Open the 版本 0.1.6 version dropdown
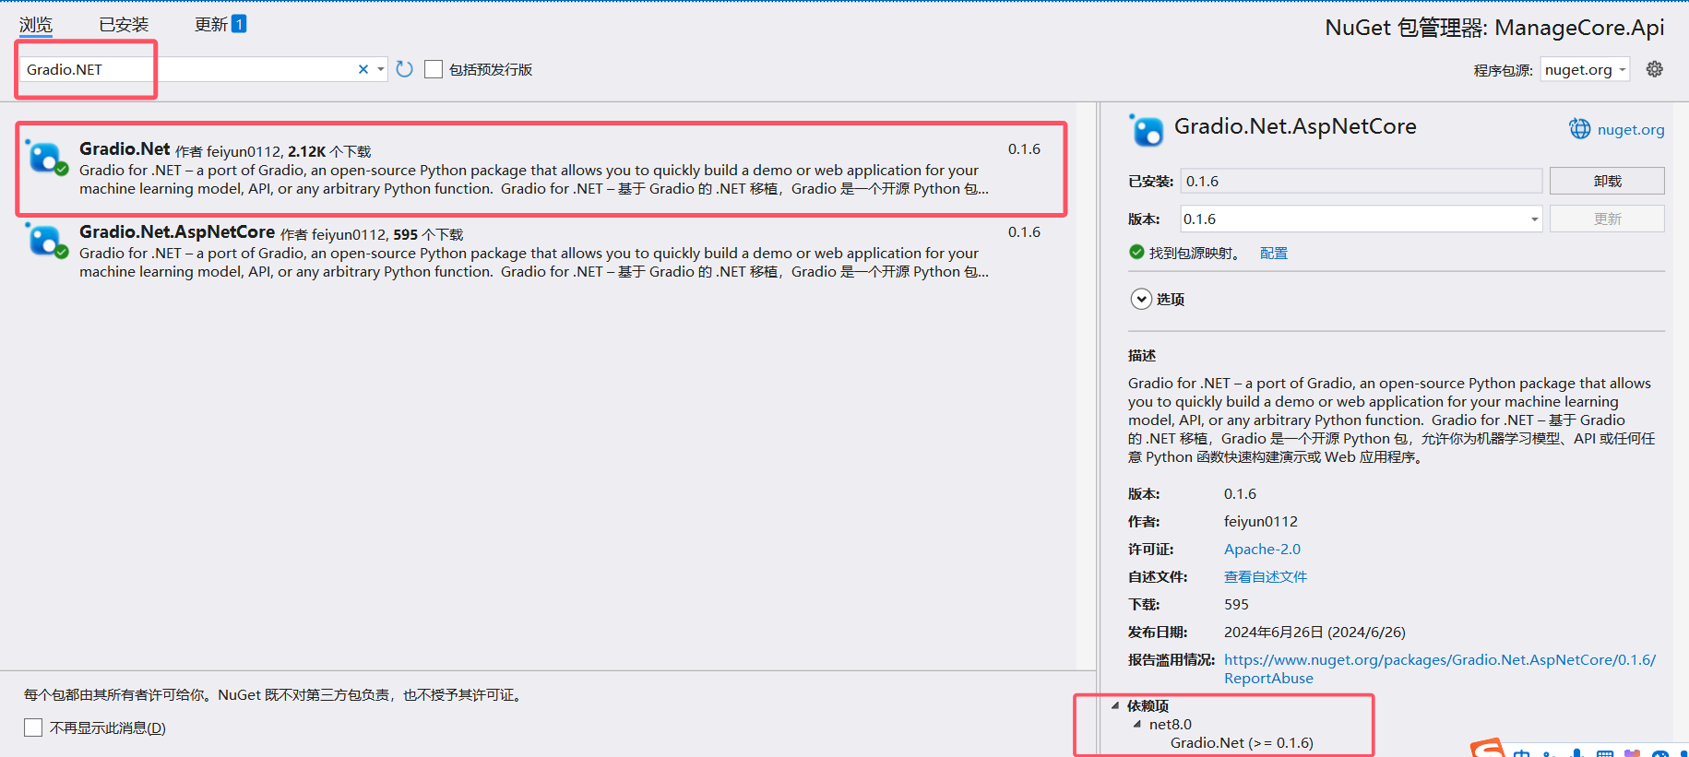 point(1362,219)
